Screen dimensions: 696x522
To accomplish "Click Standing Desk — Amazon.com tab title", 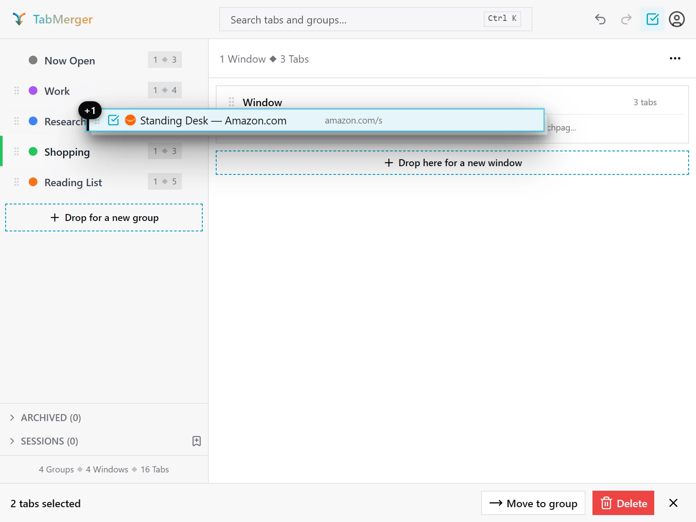I will [213, 120].
